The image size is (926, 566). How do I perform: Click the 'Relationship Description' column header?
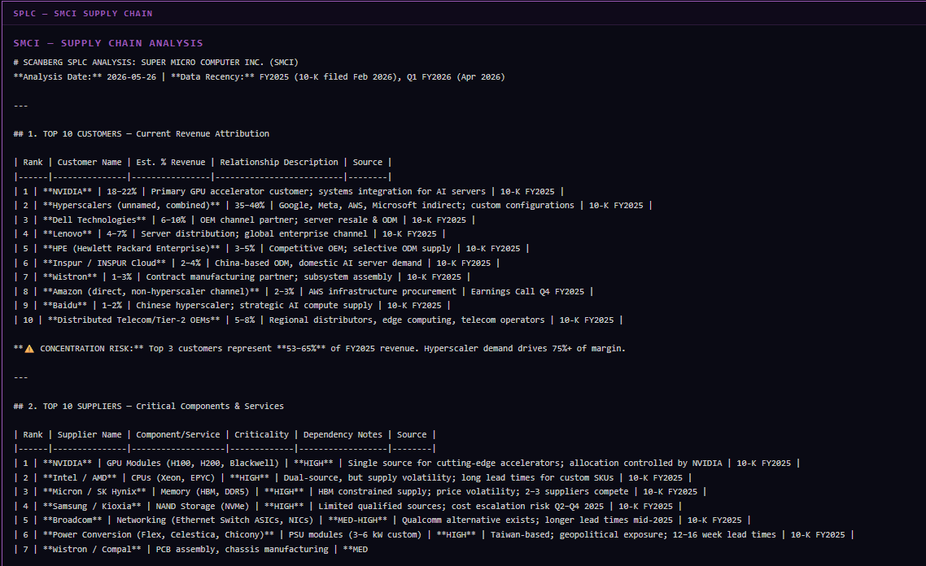[x=279, y=163]
